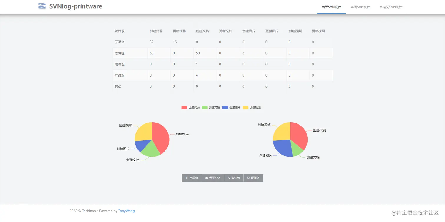445x222 pixels.
Task: Select the 云平台 row label
Action: tap(119, 42)
